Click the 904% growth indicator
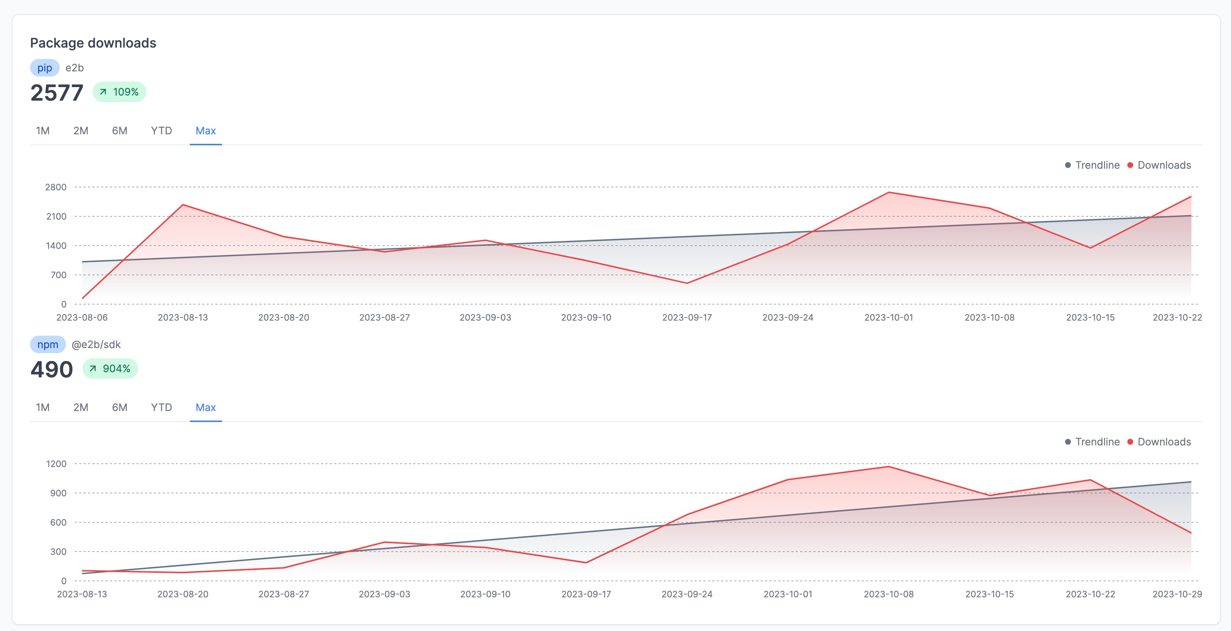This screenshot has height=631, width=1231. (110, 369)
